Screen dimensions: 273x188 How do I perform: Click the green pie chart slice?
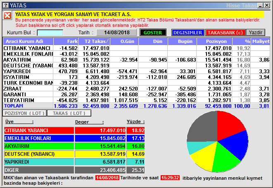click(226, 159)
